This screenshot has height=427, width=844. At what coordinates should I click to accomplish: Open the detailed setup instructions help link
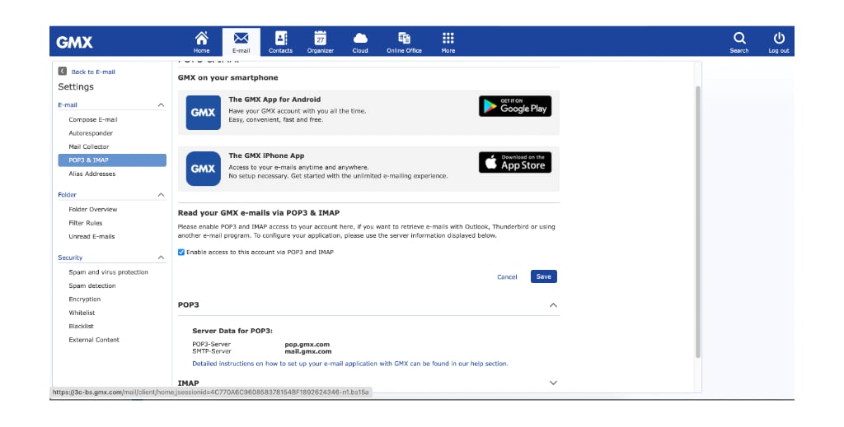349,364
